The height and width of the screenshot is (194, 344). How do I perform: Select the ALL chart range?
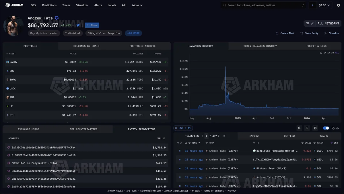tap(337, 53)
